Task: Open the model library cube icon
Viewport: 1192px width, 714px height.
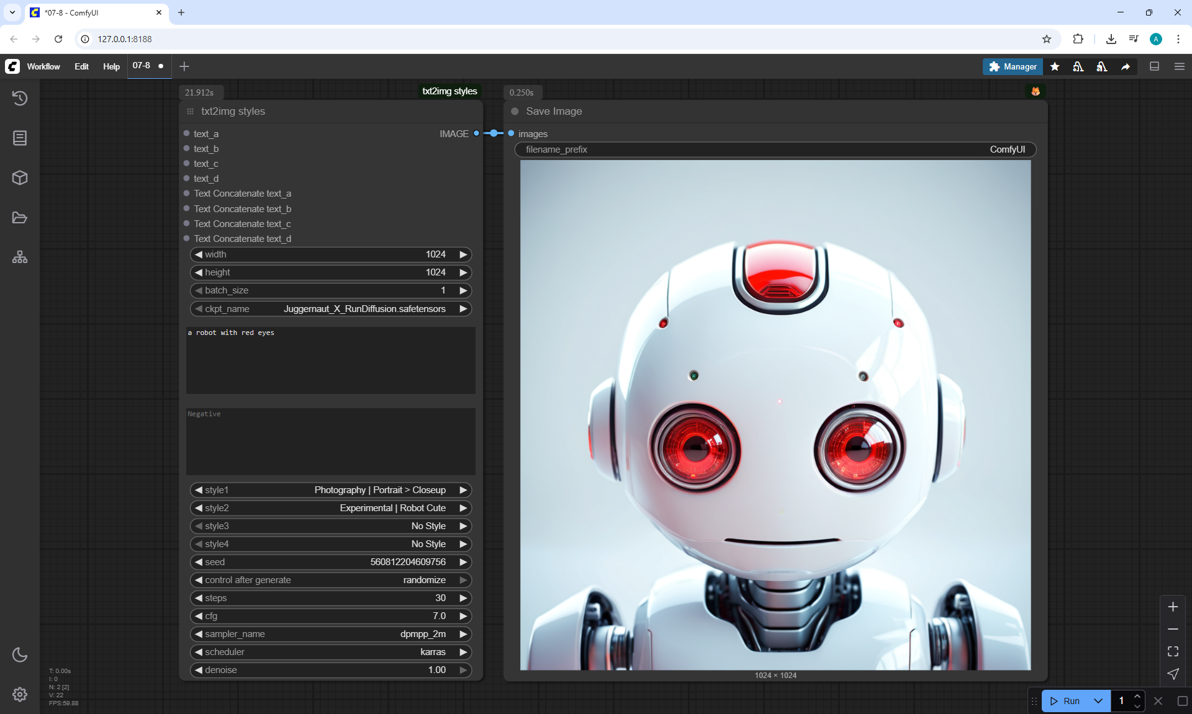Action: (20, 178)
